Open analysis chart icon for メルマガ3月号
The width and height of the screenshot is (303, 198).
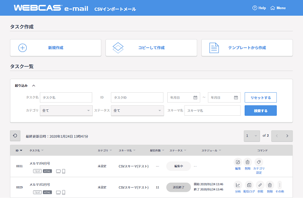pos(238,185)
